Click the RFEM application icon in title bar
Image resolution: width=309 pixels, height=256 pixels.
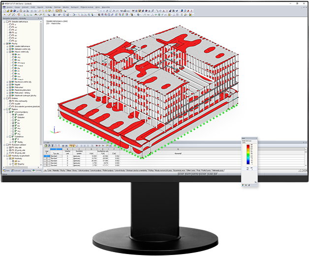(x=3, y=4)
